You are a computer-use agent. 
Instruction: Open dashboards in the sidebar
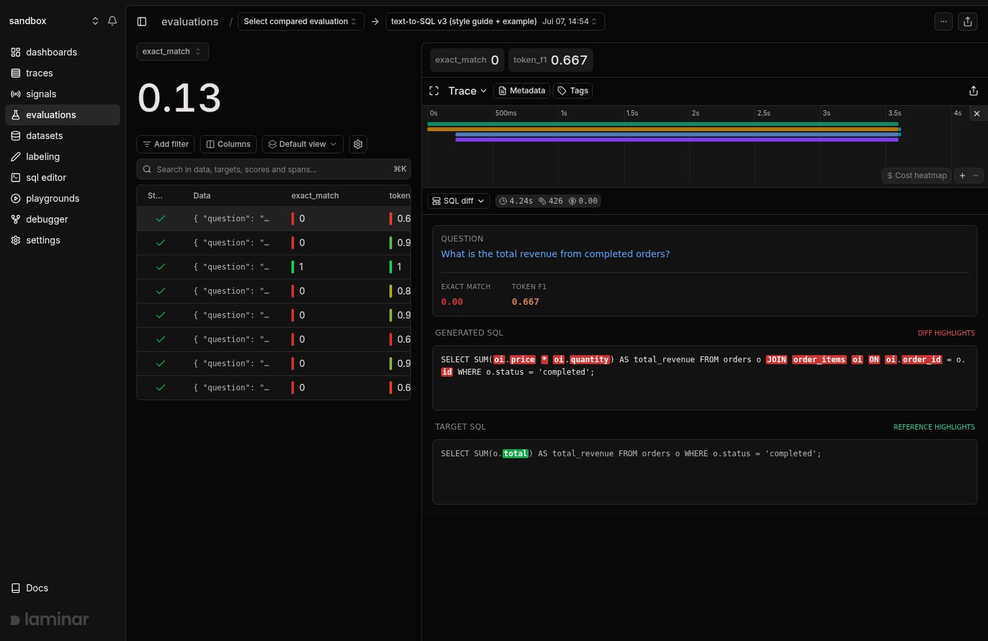63,52
